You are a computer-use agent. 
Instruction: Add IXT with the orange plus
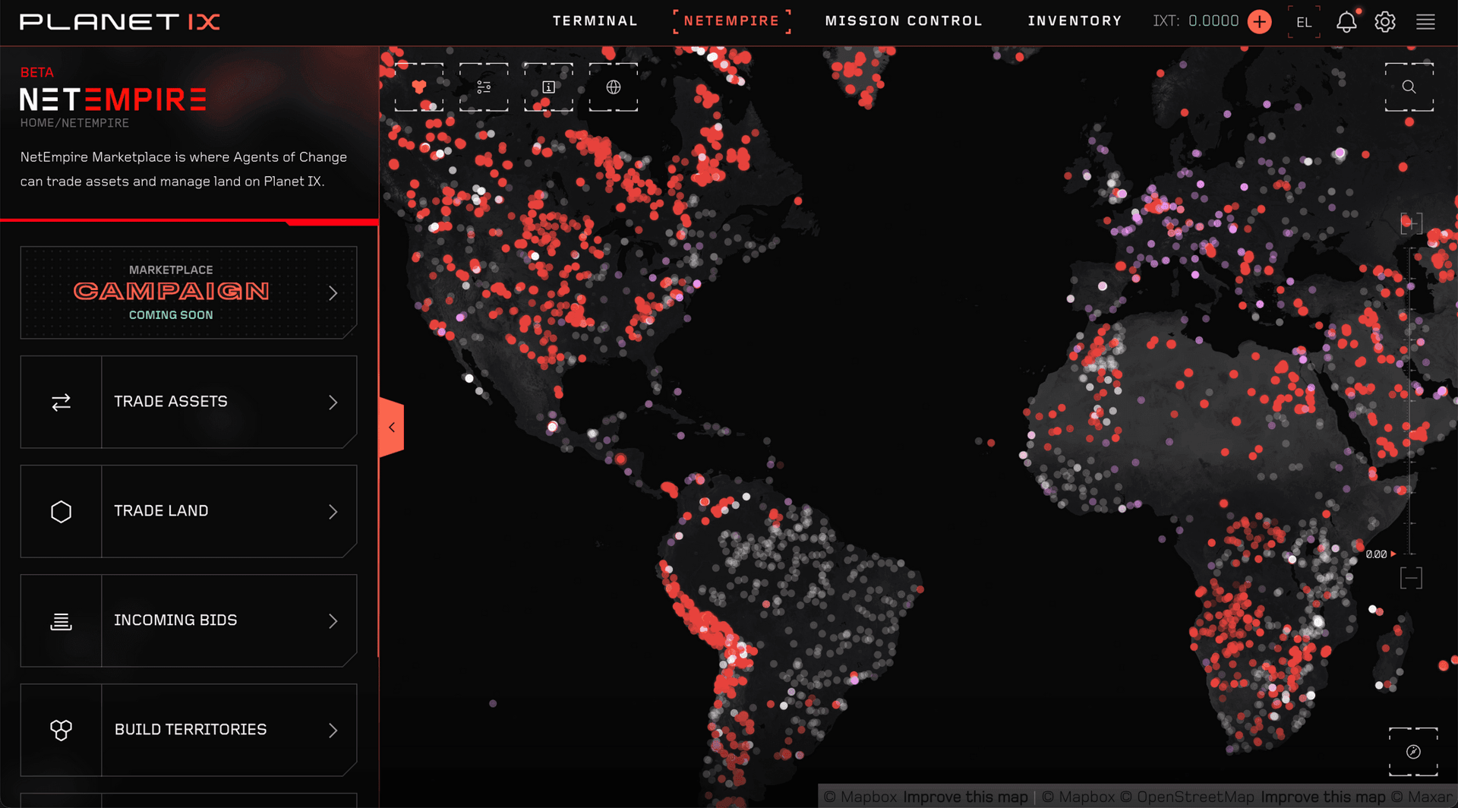1259,21
